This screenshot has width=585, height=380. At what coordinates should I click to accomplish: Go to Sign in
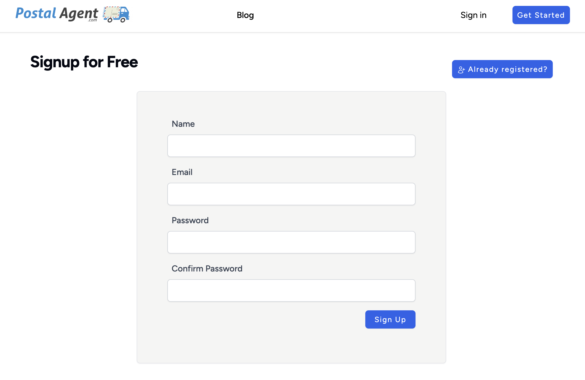tap(473, 15)
